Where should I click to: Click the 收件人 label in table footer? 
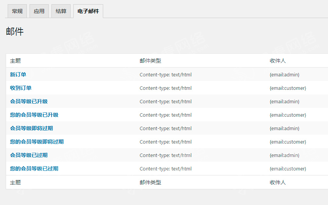[278, 182]
